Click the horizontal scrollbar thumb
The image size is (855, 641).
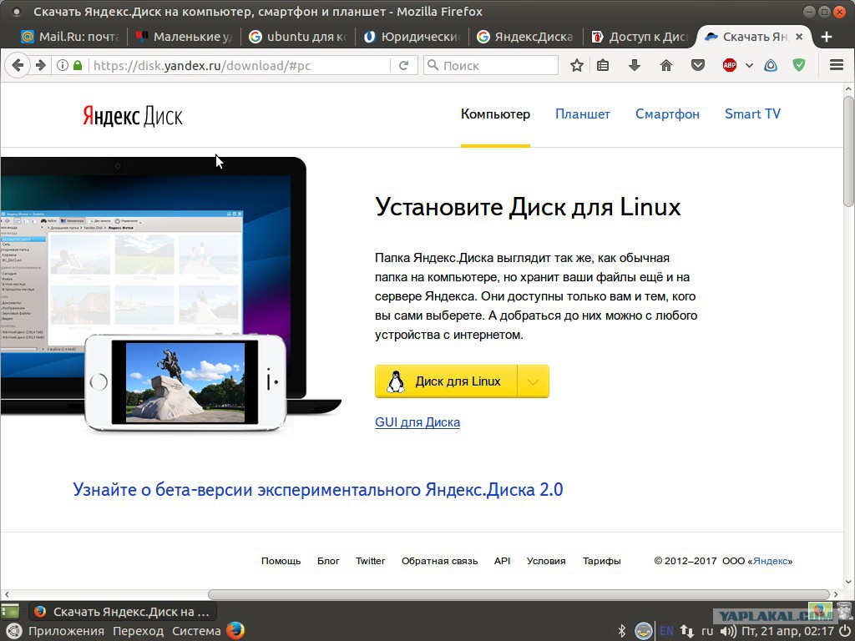(518, 594)
